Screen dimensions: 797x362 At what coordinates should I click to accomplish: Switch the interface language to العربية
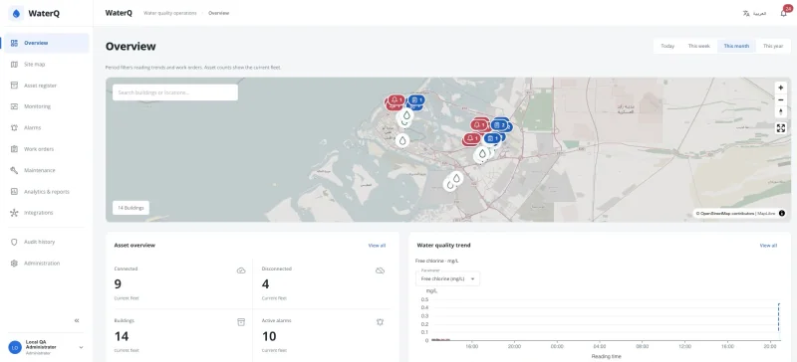tap(754, 13)
